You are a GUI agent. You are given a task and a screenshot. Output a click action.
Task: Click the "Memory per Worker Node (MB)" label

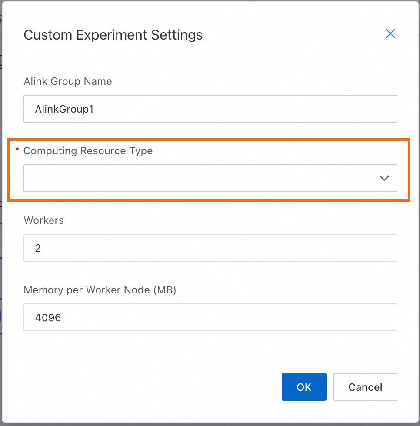tap(100, 290)
